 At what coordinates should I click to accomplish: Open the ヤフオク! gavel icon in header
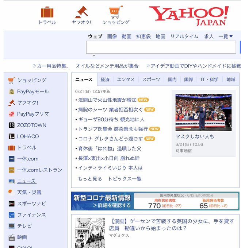tap(81, 12)
